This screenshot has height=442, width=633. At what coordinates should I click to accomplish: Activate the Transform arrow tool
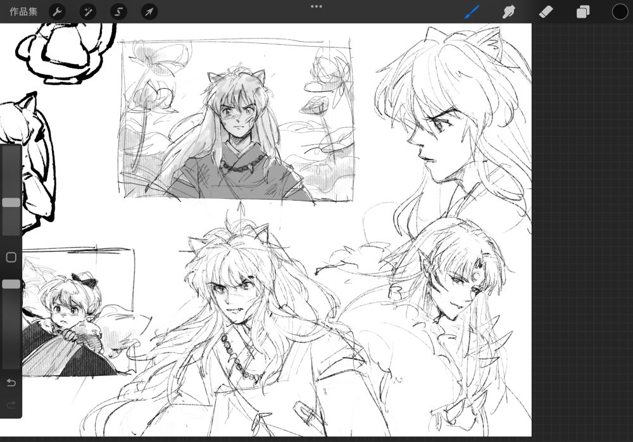pyautogui.click(x=149, y=12)
